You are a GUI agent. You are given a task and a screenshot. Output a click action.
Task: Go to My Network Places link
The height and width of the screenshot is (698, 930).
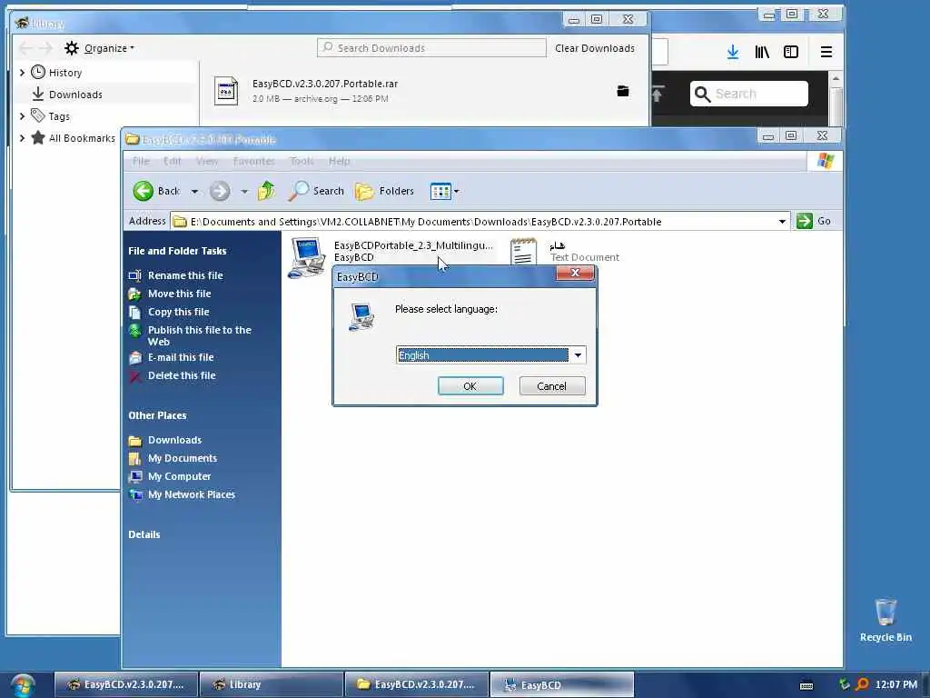tap(191, 494)
